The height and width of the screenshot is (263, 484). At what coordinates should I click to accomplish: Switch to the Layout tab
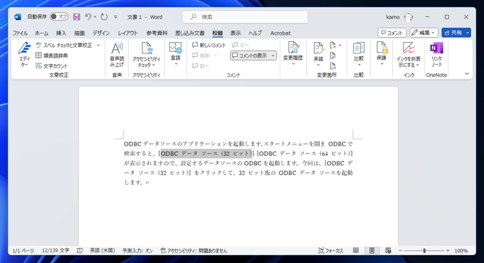tap(128, 33)
